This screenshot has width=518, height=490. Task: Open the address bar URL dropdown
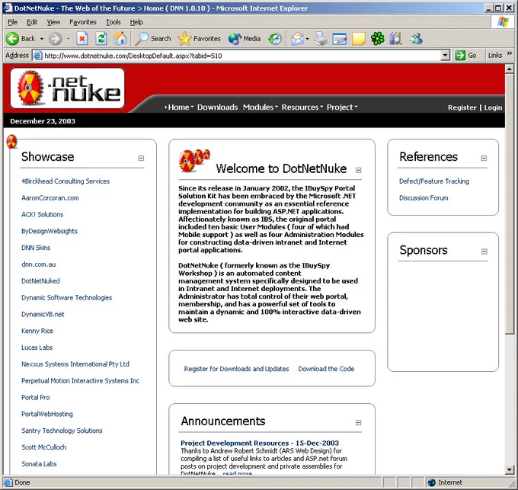446,56
